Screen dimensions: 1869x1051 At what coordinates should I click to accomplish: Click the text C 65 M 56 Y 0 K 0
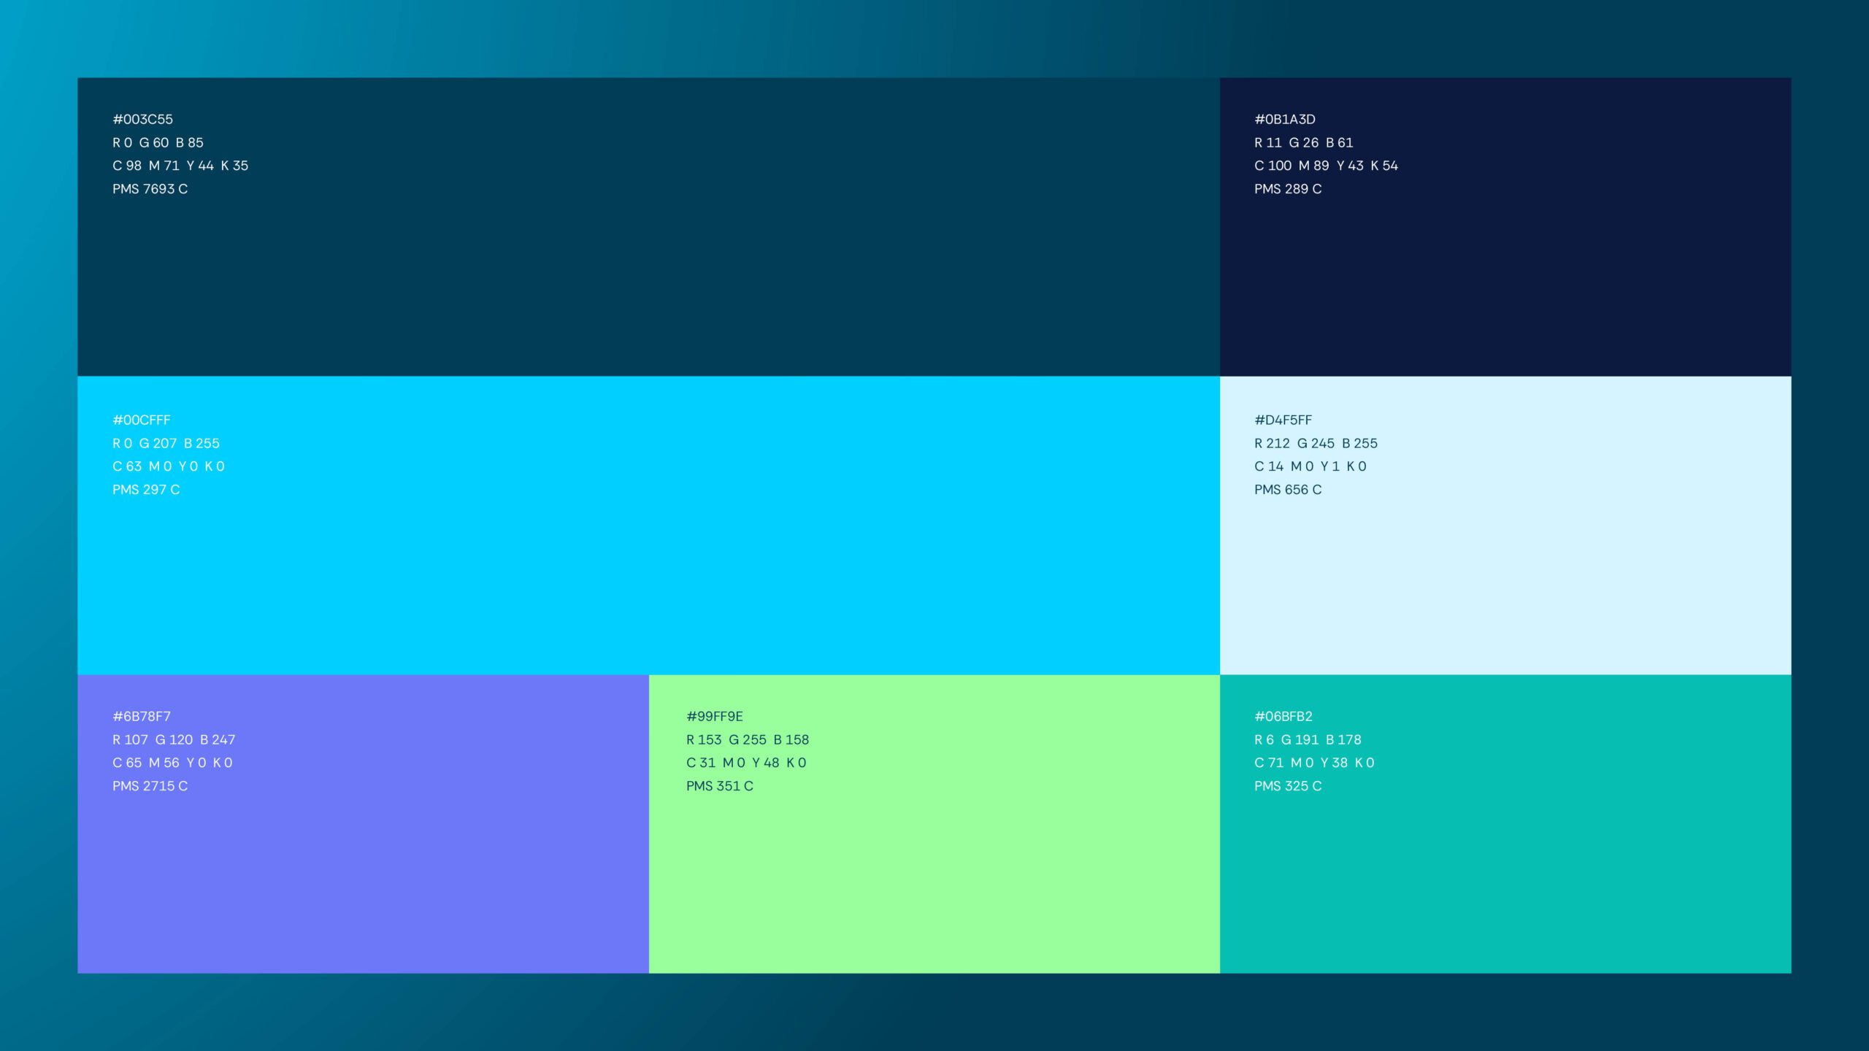click(x=172, y=763)
